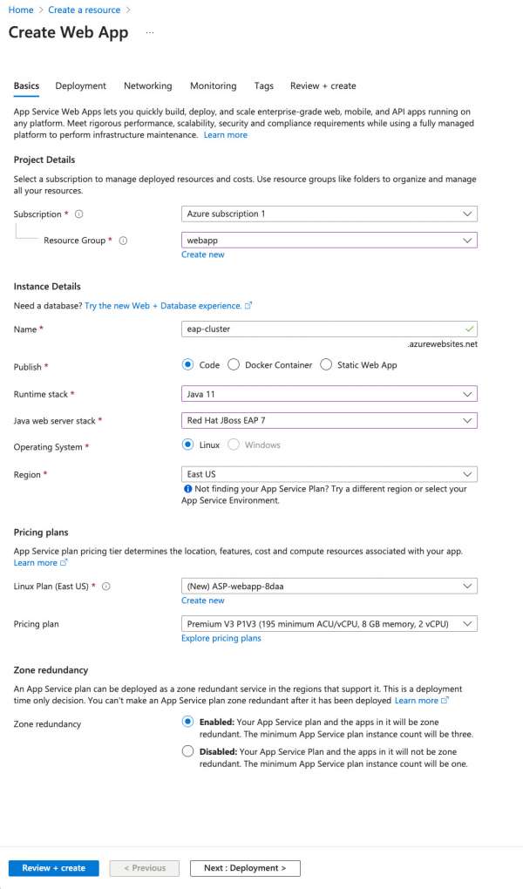Open the Explore pricing plans link
This screenshot has width=523, height=889.
[221, 638]
